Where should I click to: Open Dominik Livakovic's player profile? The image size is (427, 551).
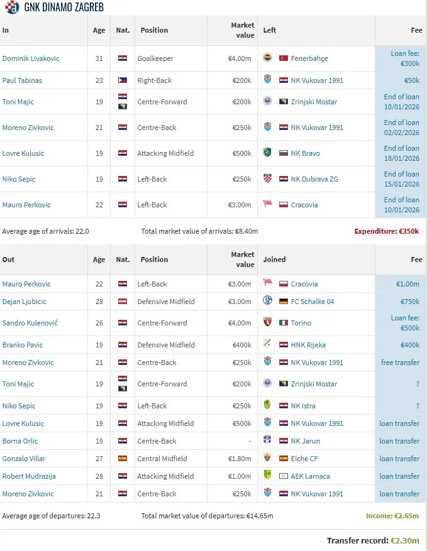click(31, 58)
